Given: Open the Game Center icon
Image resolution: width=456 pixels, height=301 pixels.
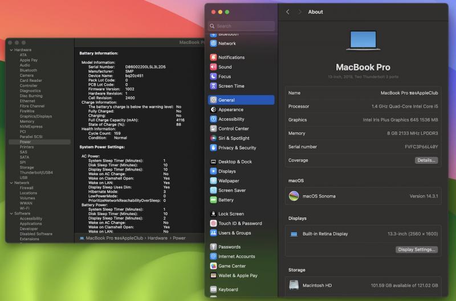Looking at the screenshot, I should click(213, 266).
